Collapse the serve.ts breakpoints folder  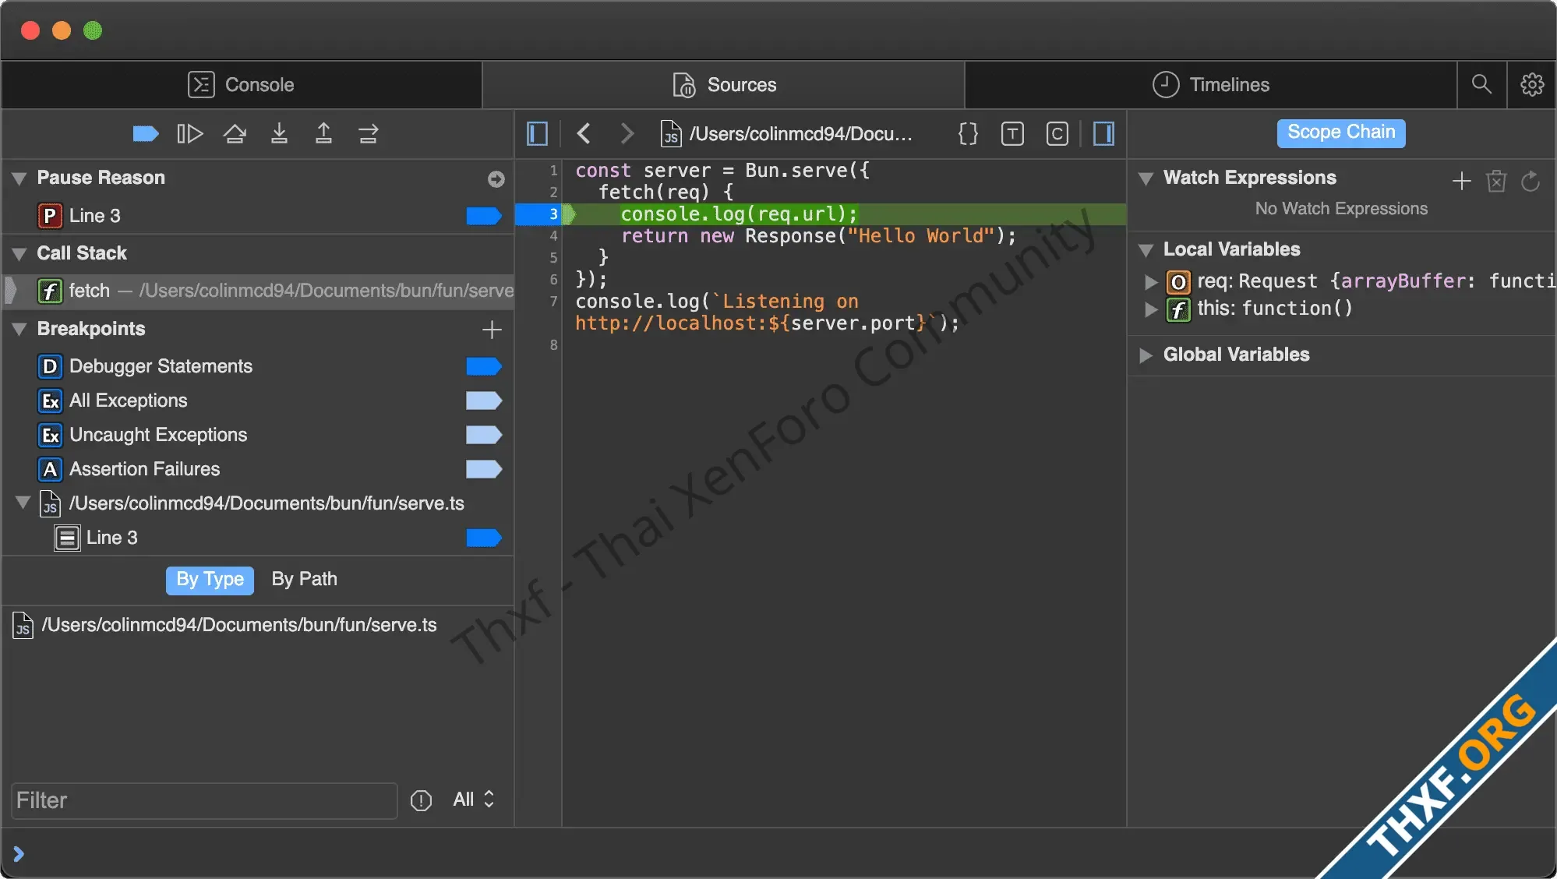click(23, 503)
